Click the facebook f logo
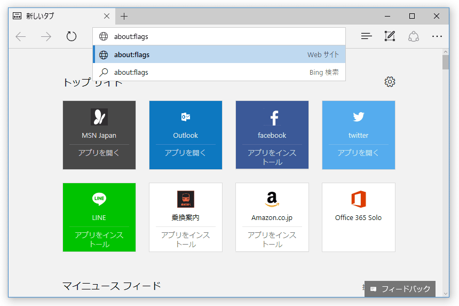Screen dimensions: 459x306 pyautogui.click(x=274, y=117)
